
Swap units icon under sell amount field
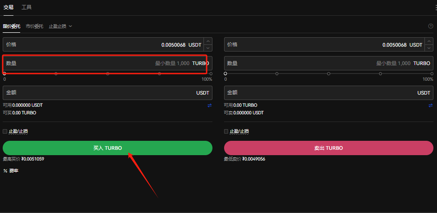tap(431, 105)
